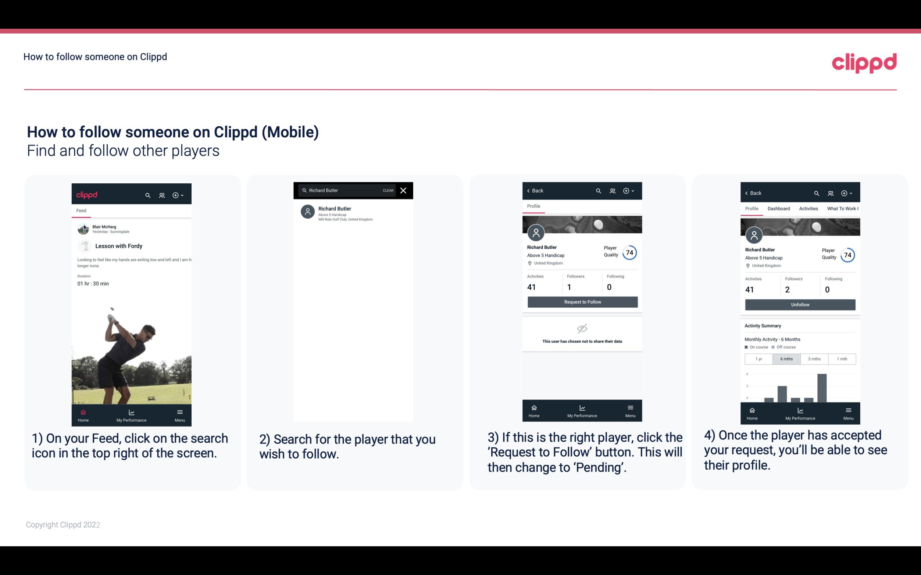Click the settings/options icon on Feed
Image resolution: width=921 pixels, height=575 pixels.
coord(176,195)
